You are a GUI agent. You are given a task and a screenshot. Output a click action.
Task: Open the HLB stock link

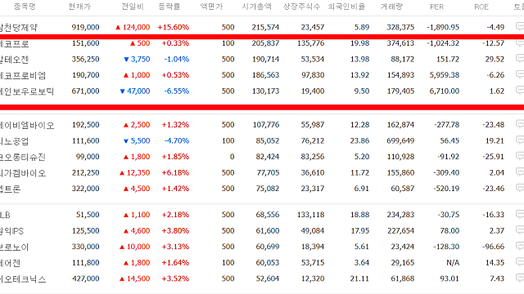(5, 215)
